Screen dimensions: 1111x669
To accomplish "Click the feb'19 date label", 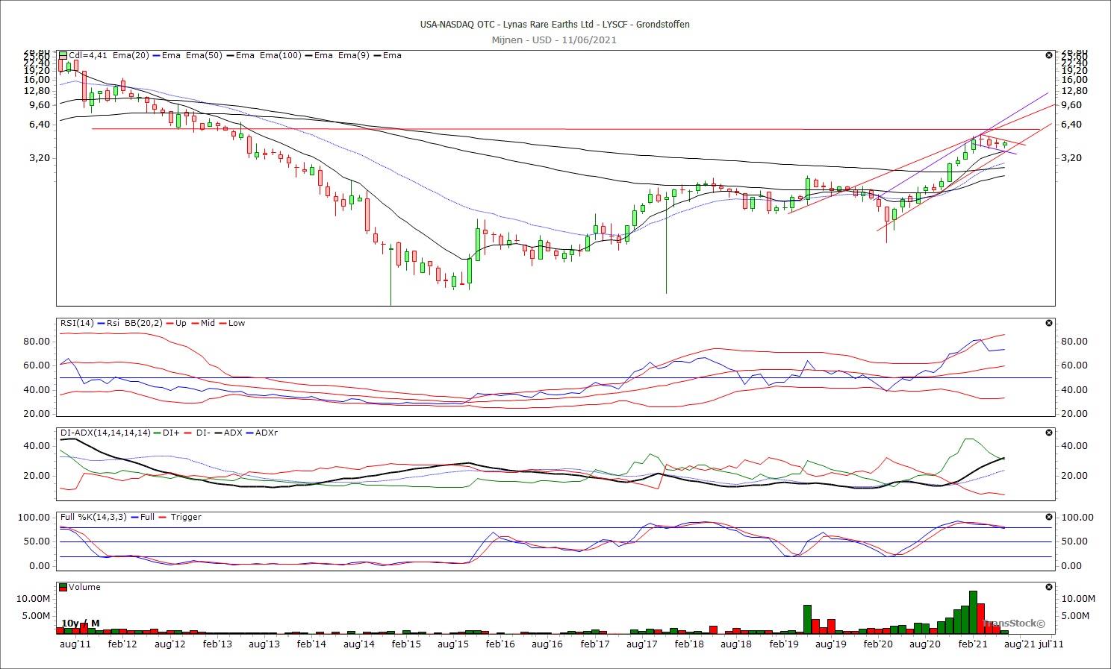I will 784,644.
